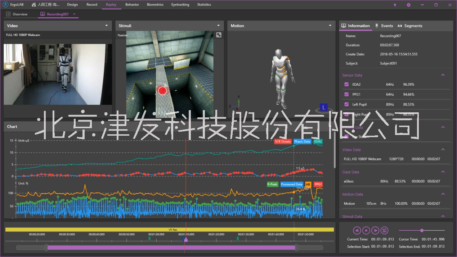Click the green event marker near 00:01:30
This screenshot has height=257, width=457.
click(238, 238)
